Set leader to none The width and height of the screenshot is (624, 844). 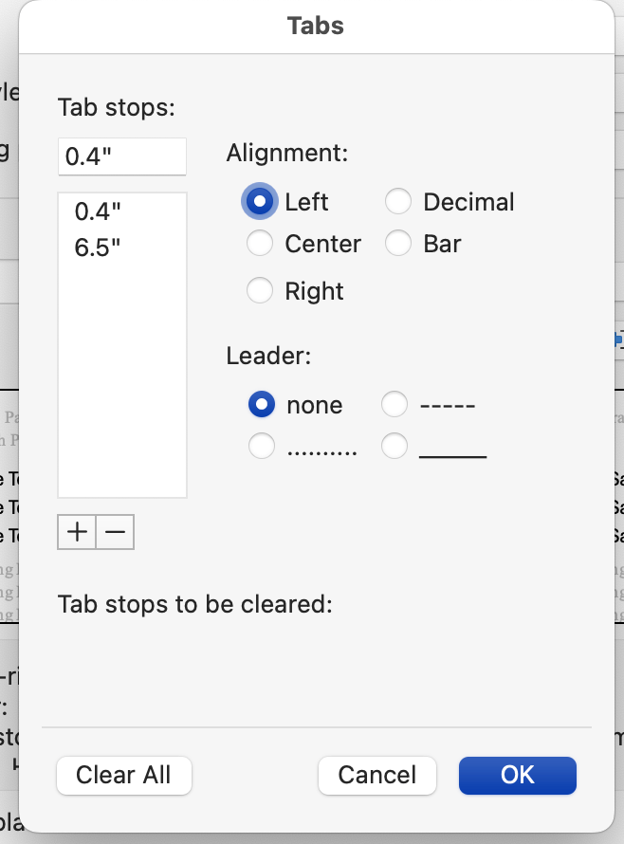tap(262, 404)
